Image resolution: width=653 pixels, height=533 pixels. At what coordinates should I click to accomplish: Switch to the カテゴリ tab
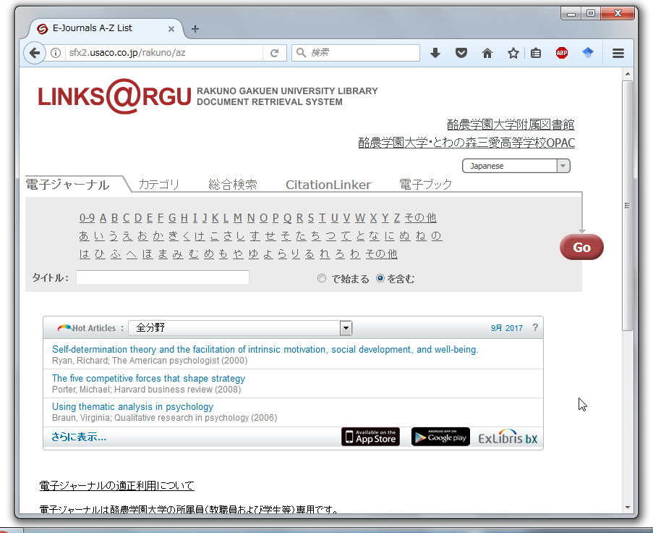(x=158, y=185)
